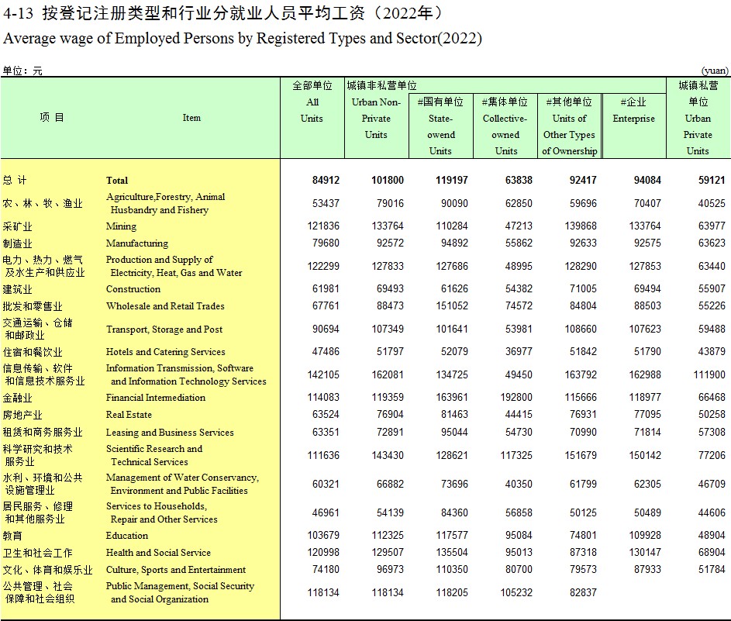The image size is (731, 621).
Task: Select the 'Leasing and Business Services' label
Action: pos(171,432)
